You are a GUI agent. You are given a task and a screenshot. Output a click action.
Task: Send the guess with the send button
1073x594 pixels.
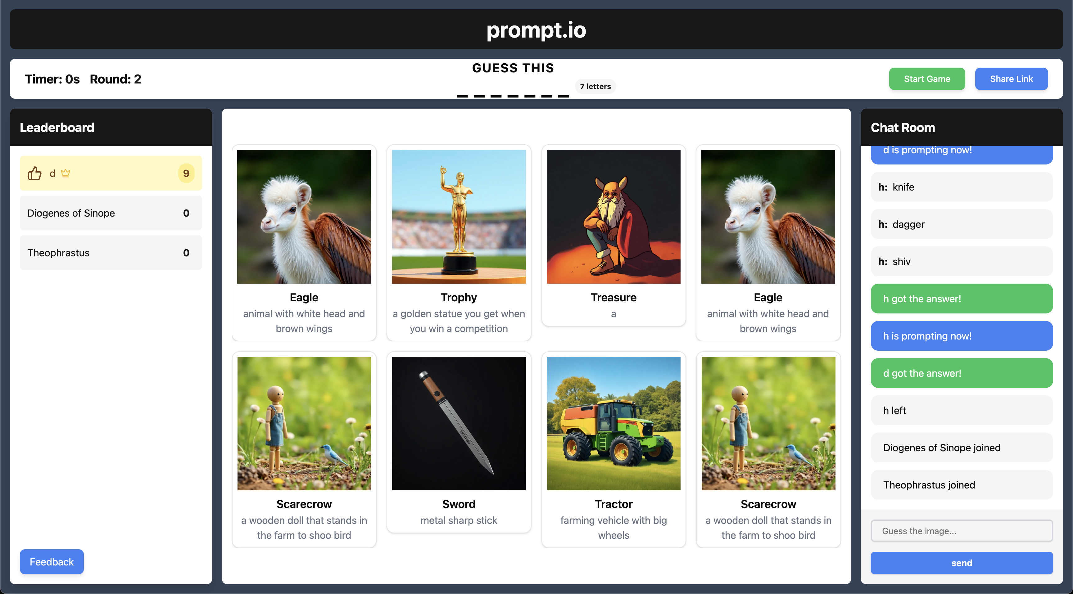(x=961, y=563)
